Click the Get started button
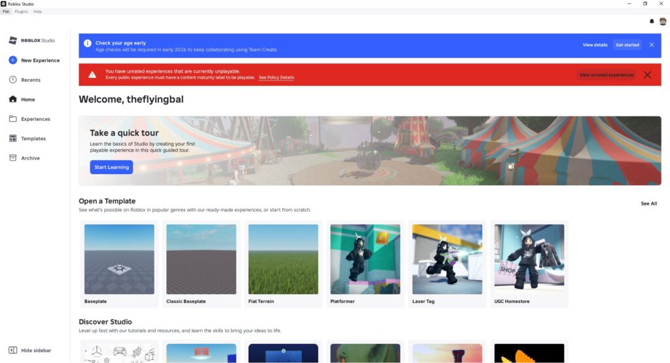The width and height of the screenshot is (670, 363). (x=627, y=45)
